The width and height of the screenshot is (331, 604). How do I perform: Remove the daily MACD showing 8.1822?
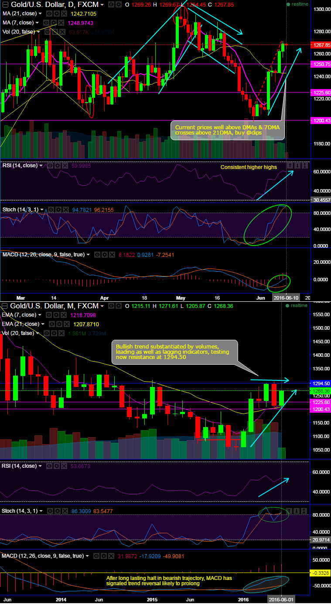click(x=112, y=254)
